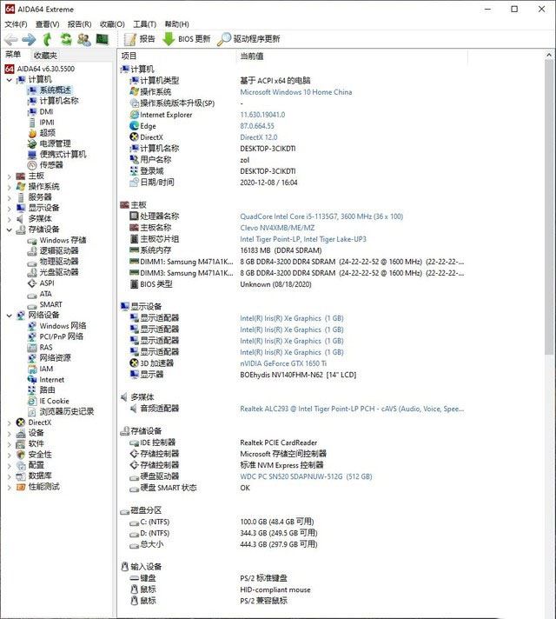Screen dimensions: 556x619
Task: Open the 文件(F) menu
Action: (x=16, y=24)
